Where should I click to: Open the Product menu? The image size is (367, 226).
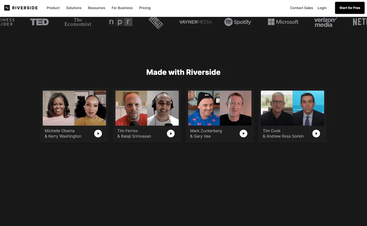coord(53,8)
